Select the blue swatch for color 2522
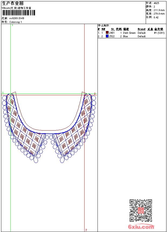The height and width of the screenshot is (232, 167). click(107, 36)
